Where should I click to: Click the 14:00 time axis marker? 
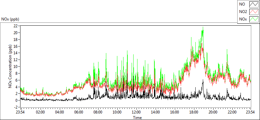point(156,112)
